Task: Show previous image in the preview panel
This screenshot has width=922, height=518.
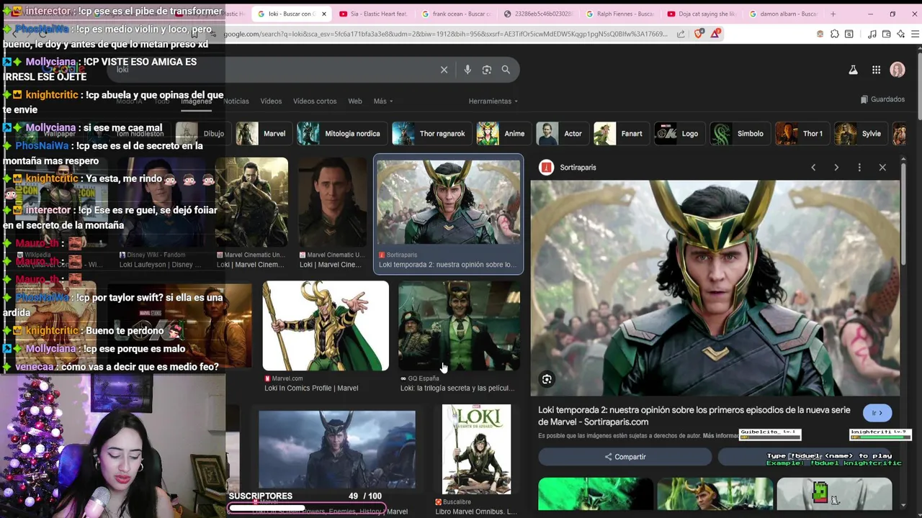Action: (813, 168)
